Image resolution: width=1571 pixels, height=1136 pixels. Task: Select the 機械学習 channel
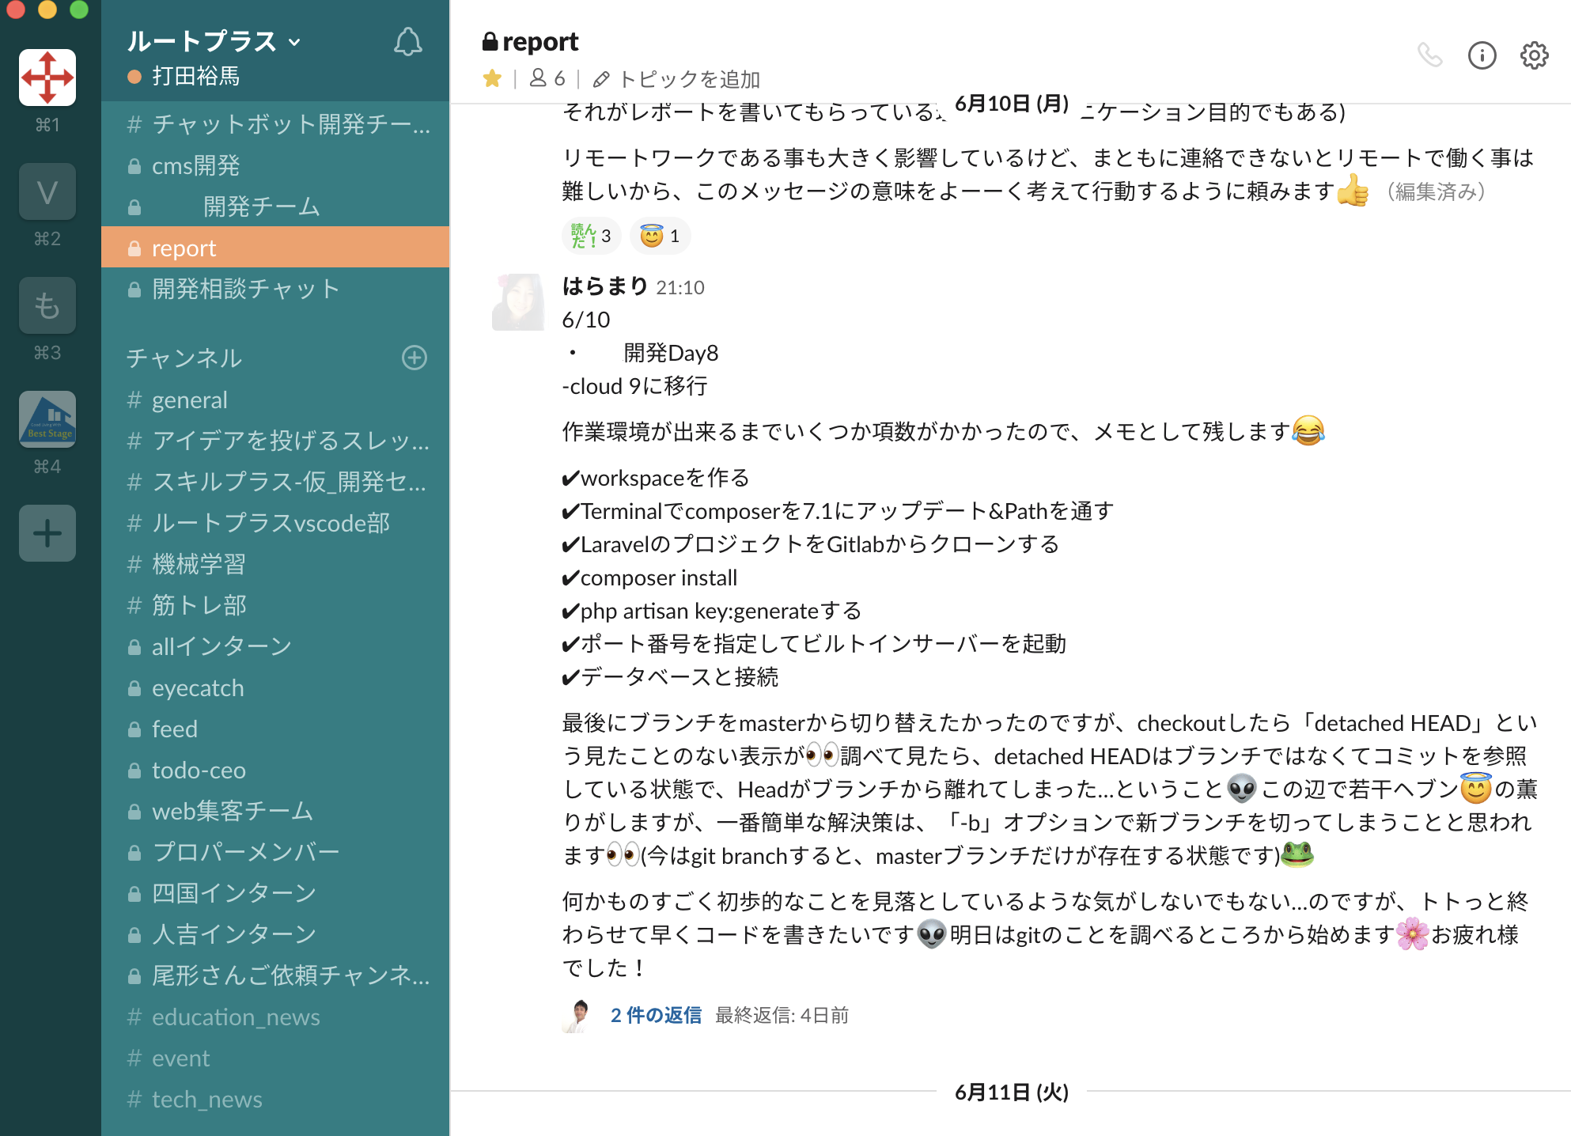198,564
